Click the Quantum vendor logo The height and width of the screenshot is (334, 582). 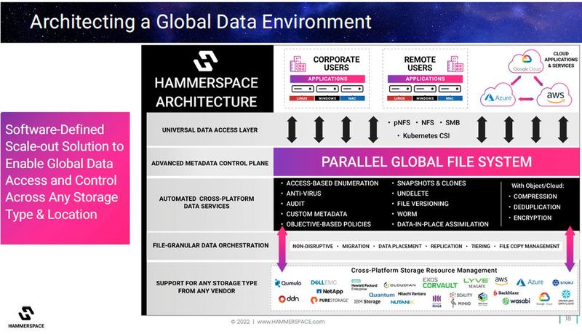[381, 295]
